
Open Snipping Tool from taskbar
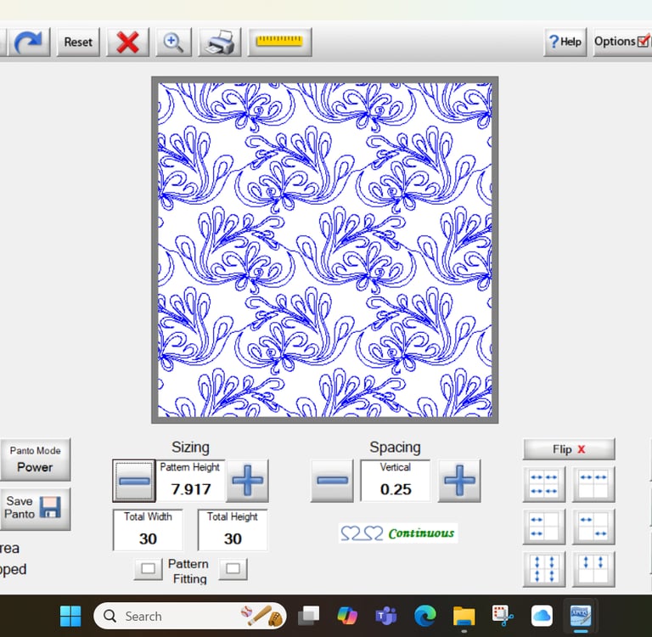click(503, 616)
